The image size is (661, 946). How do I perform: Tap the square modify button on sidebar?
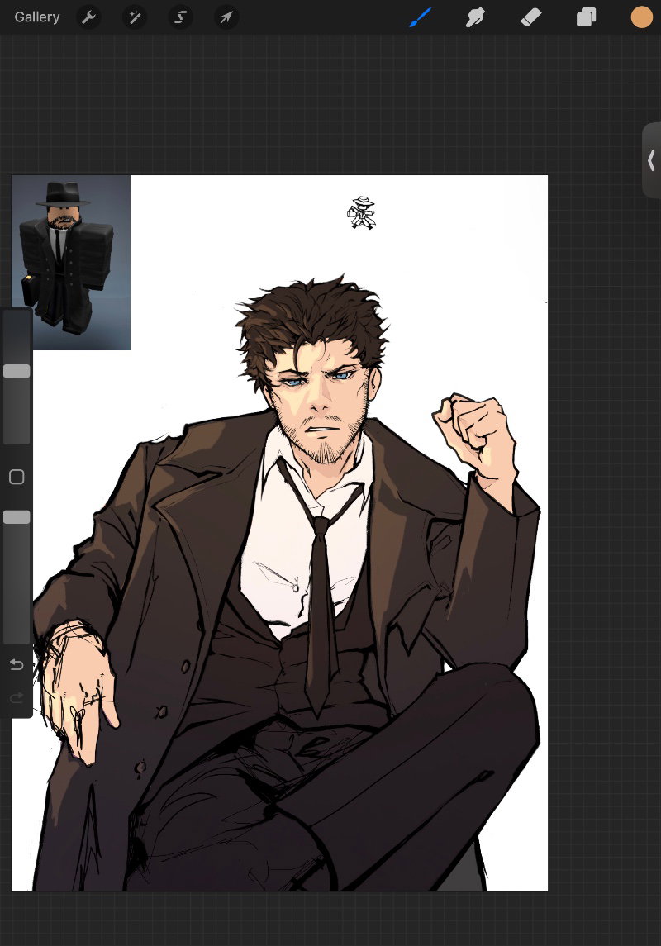click(17, 478)
